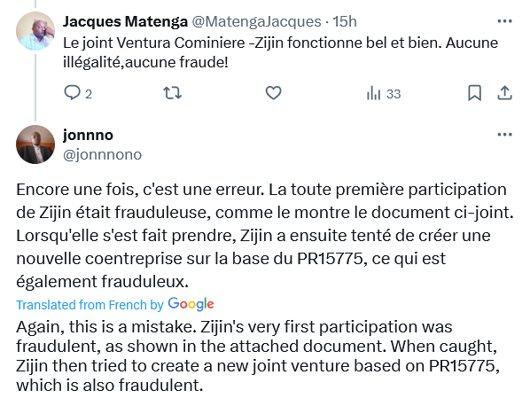Open the @jonnnono handle link
The image size is (530, 406).
click(x=102, y=155)
